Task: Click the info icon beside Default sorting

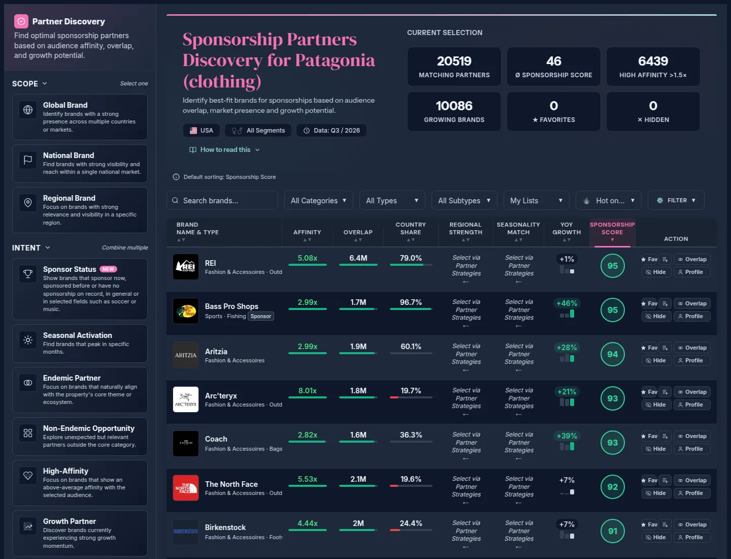Action: (x=176, y=177)
